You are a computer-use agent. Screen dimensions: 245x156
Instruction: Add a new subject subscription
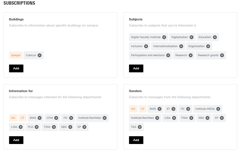pos(136,68)
